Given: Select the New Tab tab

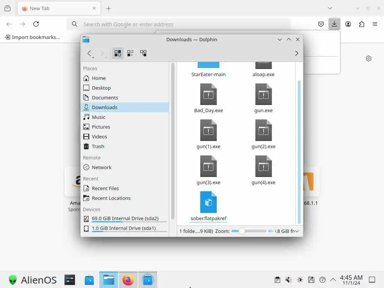Looking at the screenshot, I should click(59, 8).
